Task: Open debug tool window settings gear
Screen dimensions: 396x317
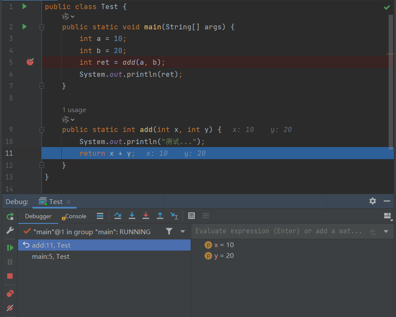Action: pyautogui.click(x=373, y=201)
